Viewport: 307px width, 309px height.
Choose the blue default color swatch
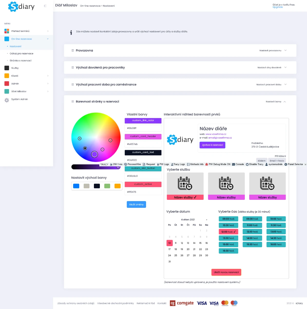pos(76,186)
